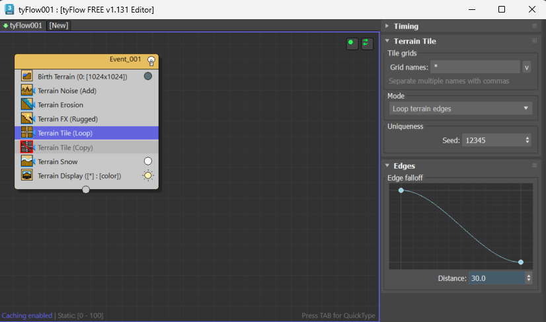Click the green refresh arrows icon
This screenshot has height=322, width=546.
tap(367, 43)
